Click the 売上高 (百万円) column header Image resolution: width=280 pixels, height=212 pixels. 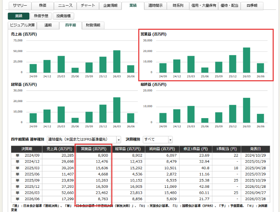tap(59, 149)
